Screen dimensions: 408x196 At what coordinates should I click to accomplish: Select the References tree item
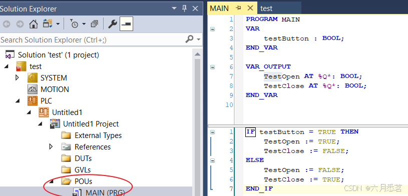tap(93, 146)
